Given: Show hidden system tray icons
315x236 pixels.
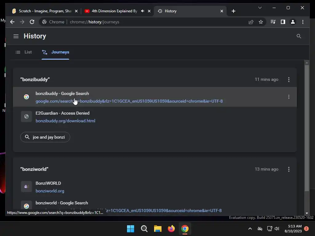Looking at the screenshot, I should (250, 229).
